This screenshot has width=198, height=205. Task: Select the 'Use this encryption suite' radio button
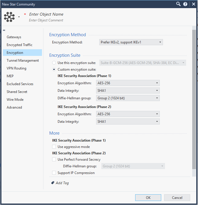coord(54,63)
